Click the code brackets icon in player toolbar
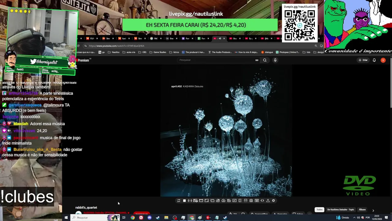Screen dimensions: 392x221 click(262, 200)
